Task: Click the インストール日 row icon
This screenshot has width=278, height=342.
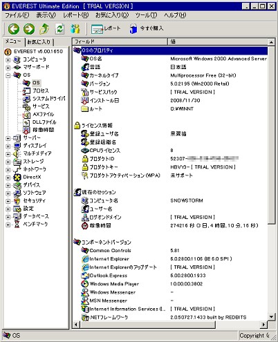Action: click(84, 100)
